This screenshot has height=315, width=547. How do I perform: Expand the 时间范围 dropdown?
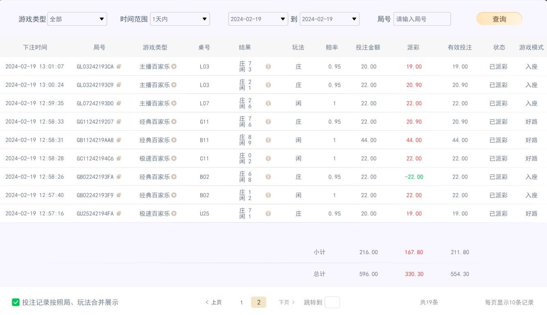(x=180, y=19)
